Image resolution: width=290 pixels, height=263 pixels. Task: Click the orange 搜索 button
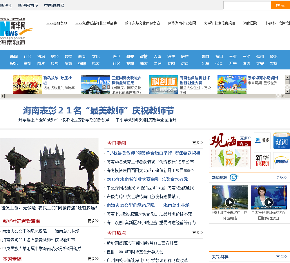[x=280, y=5]
